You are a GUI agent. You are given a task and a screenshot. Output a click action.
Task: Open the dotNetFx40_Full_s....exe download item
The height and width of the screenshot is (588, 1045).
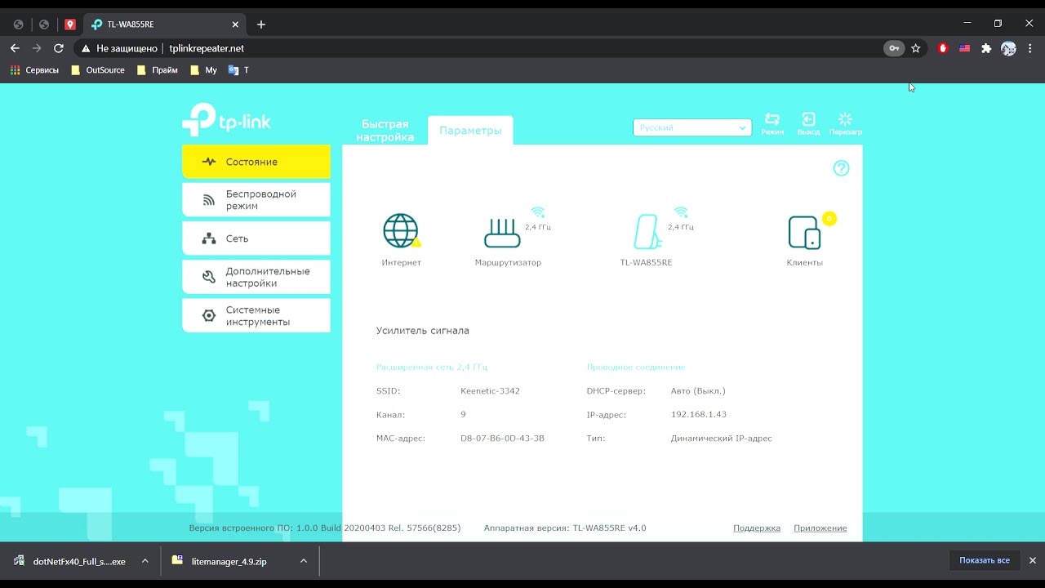click(x=70, y=561)
